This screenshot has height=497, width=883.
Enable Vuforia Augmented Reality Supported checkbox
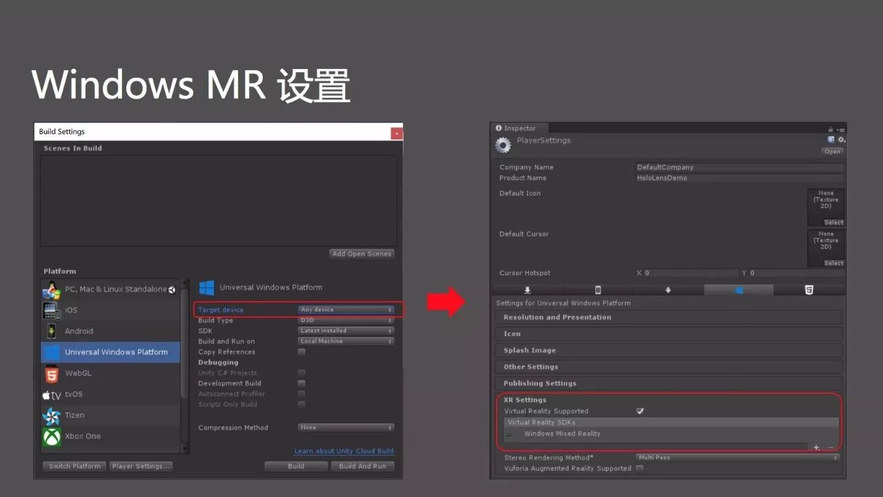(x=640, y=469)
